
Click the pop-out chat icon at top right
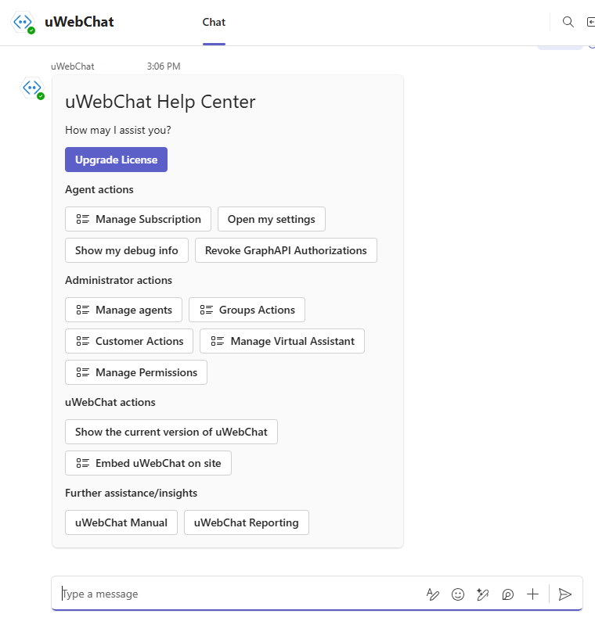[x=590, y=22]
